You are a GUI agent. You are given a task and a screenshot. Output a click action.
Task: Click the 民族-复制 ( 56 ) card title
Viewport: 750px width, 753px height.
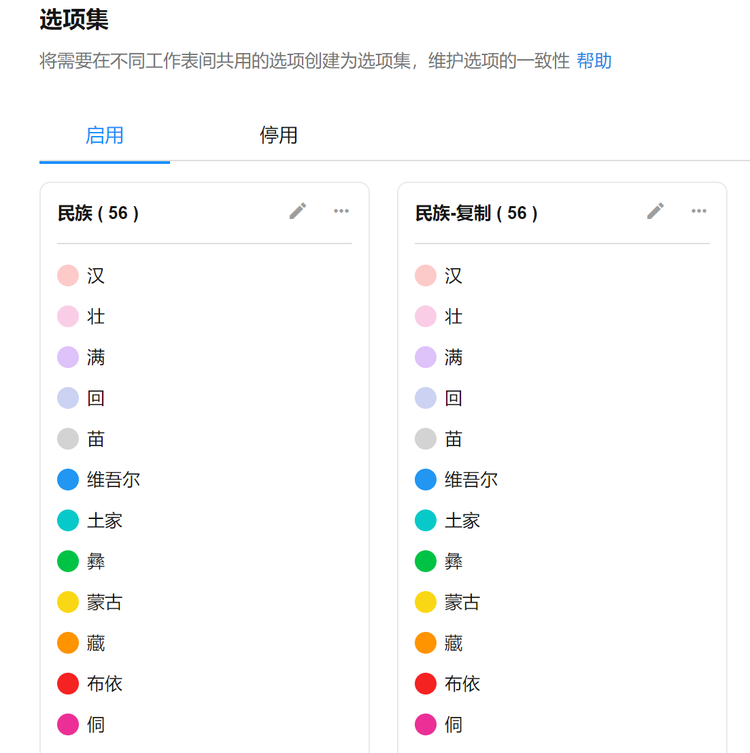pyautogui.click(x=477, y=214)
